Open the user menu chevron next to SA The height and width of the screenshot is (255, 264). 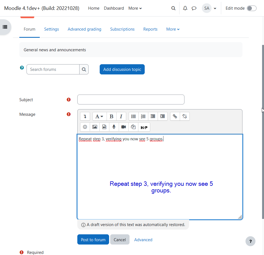(x=215, y=8)
